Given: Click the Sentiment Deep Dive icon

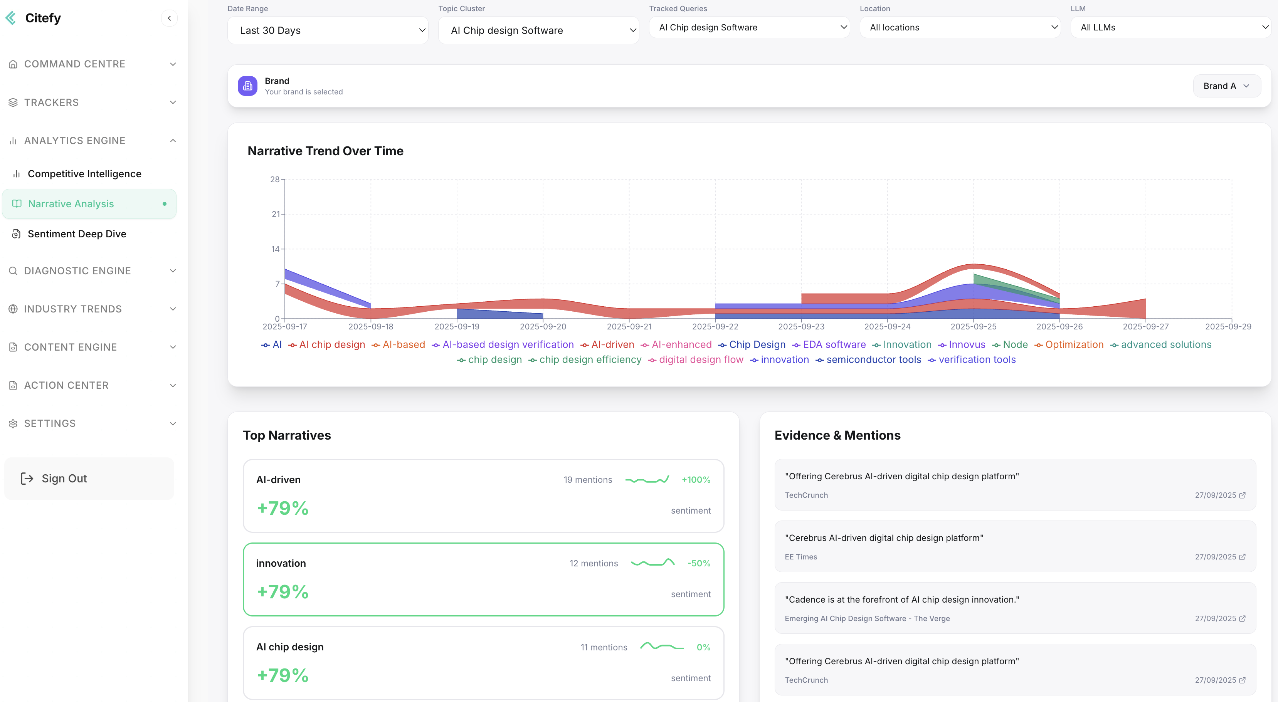Looking at the screenshot, I should coord(16,233).
